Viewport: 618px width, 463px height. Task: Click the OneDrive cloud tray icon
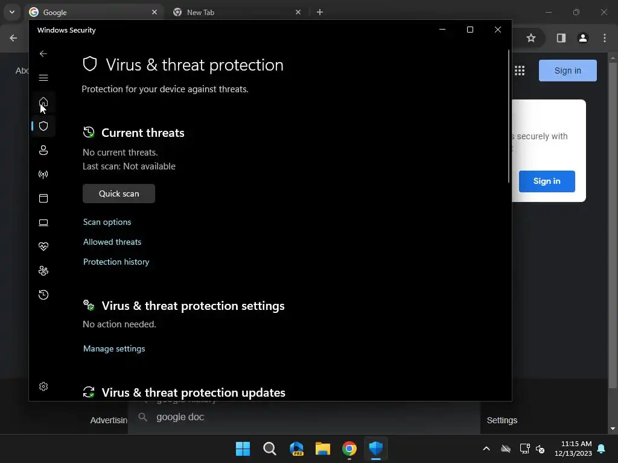[506, 449]
